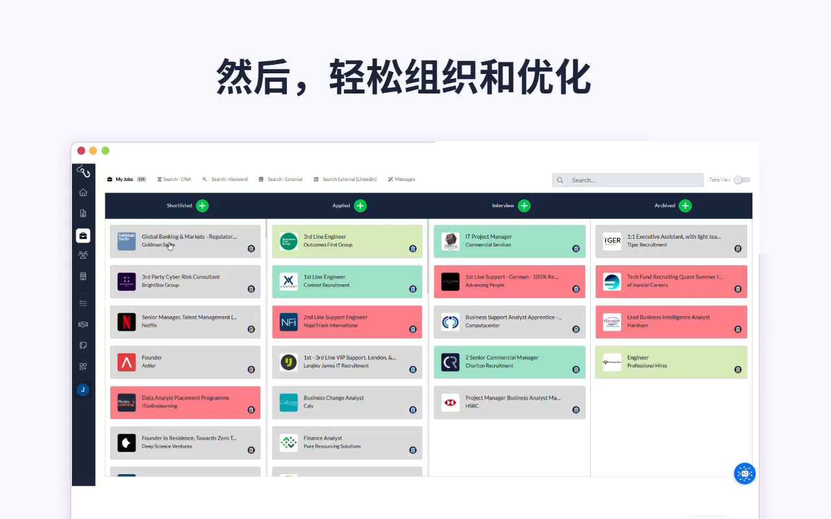Viewport: 831px width, 519px height.
Task: Toggle the Table View switch
Action: (x=742, y=180)
